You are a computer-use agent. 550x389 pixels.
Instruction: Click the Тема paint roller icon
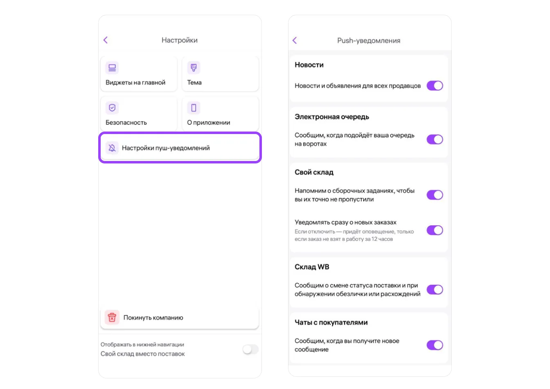coord(194,68)
